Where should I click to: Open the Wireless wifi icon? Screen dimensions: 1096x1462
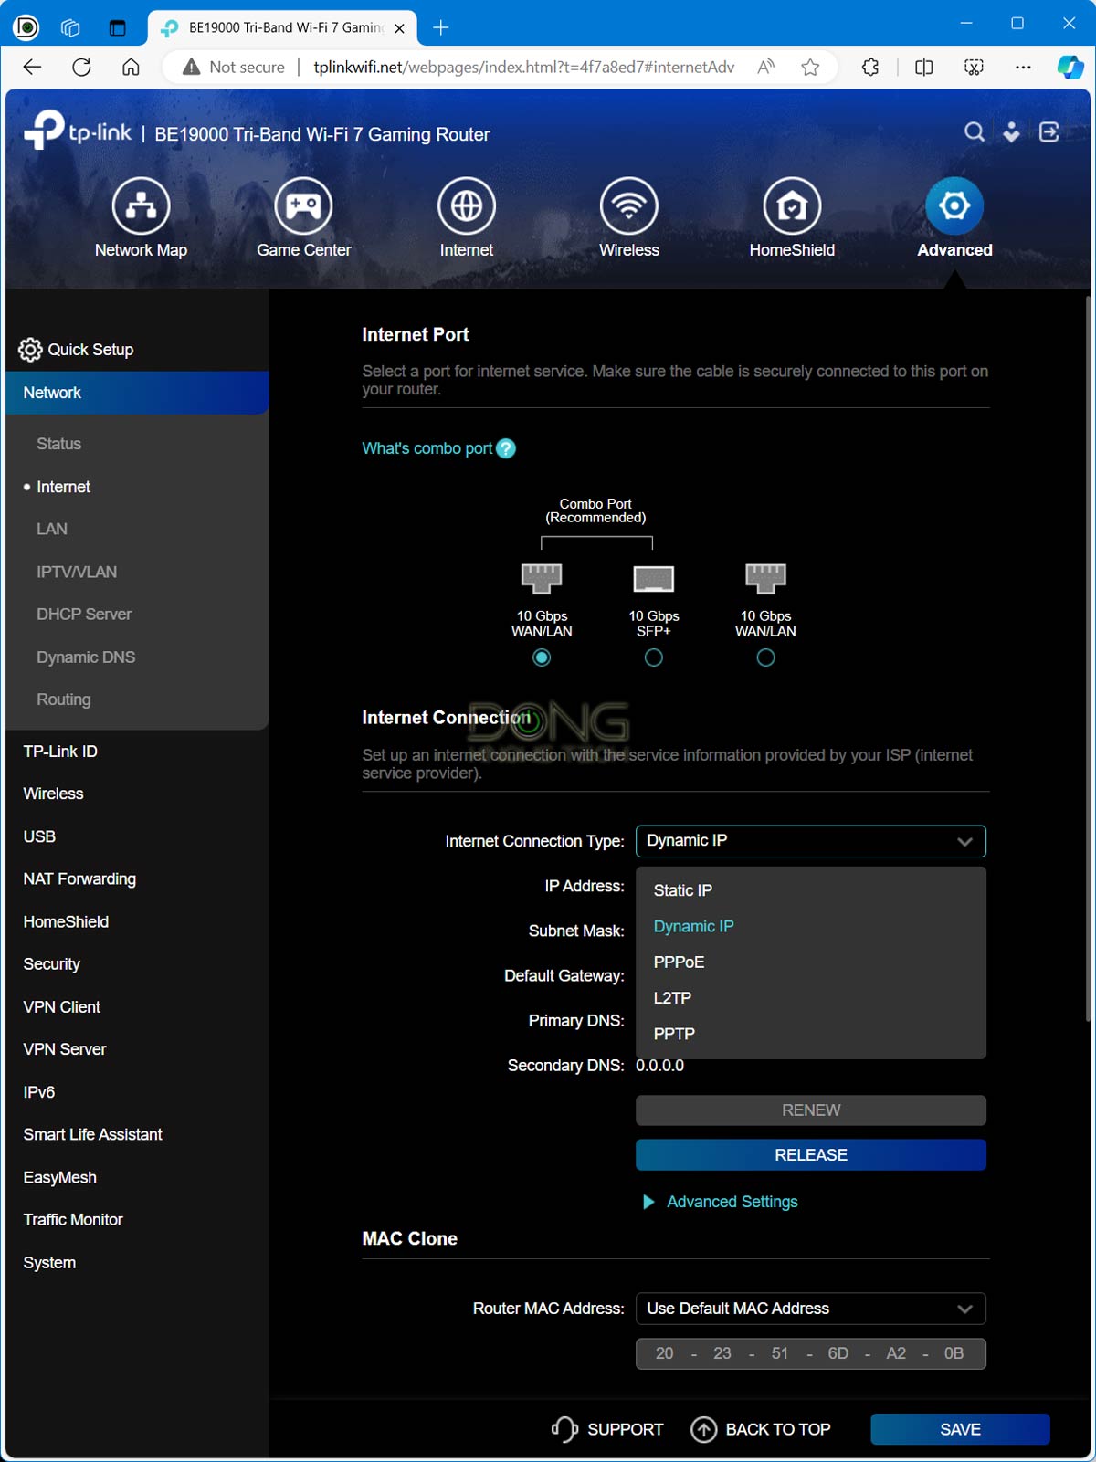(629, 205)
